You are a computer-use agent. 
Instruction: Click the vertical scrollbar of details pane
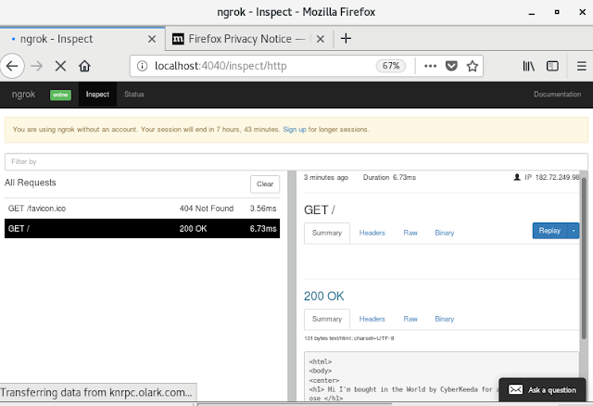click(584, 258)
